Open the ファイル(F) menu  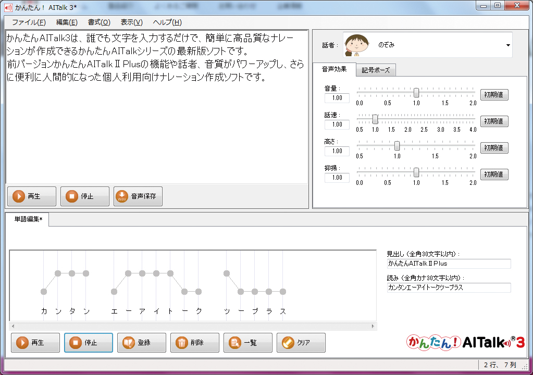pyautogui.click(x=29, y=22)
